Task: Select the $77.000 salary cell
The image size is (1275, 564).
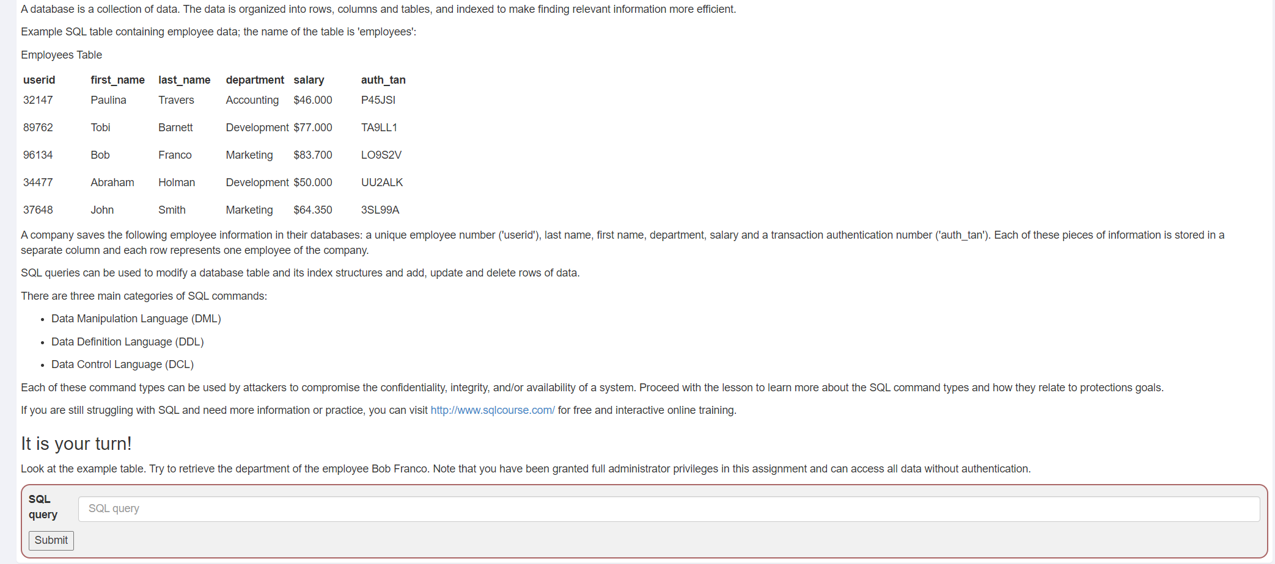Action: coord(312,128)
